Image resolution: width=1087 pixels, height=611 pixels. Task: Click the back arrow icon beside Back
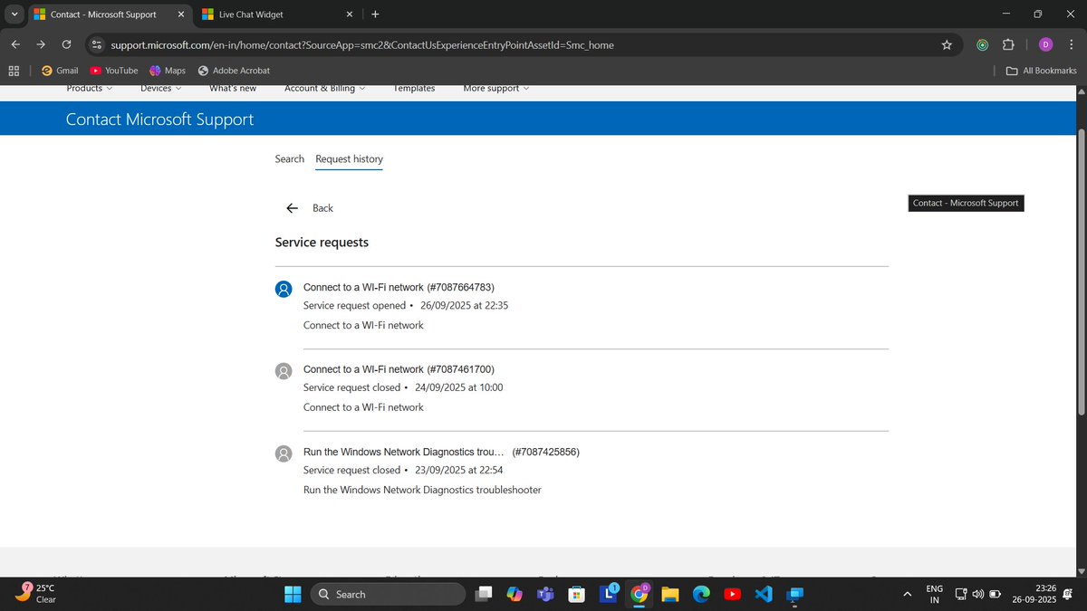pos(292,208)
